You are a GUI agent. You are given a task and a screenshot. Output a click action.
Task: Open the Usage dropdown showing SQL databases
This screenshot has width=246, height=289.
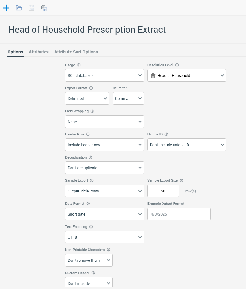click(x=104, y=75)
